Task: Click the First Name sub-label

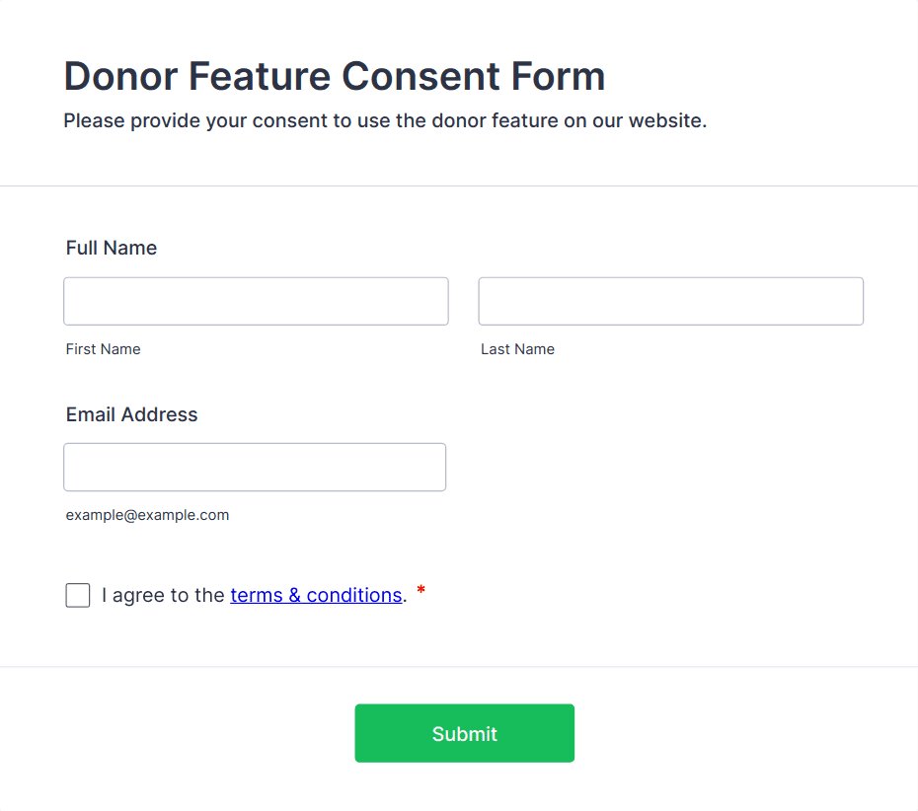Action: (103, 349)
